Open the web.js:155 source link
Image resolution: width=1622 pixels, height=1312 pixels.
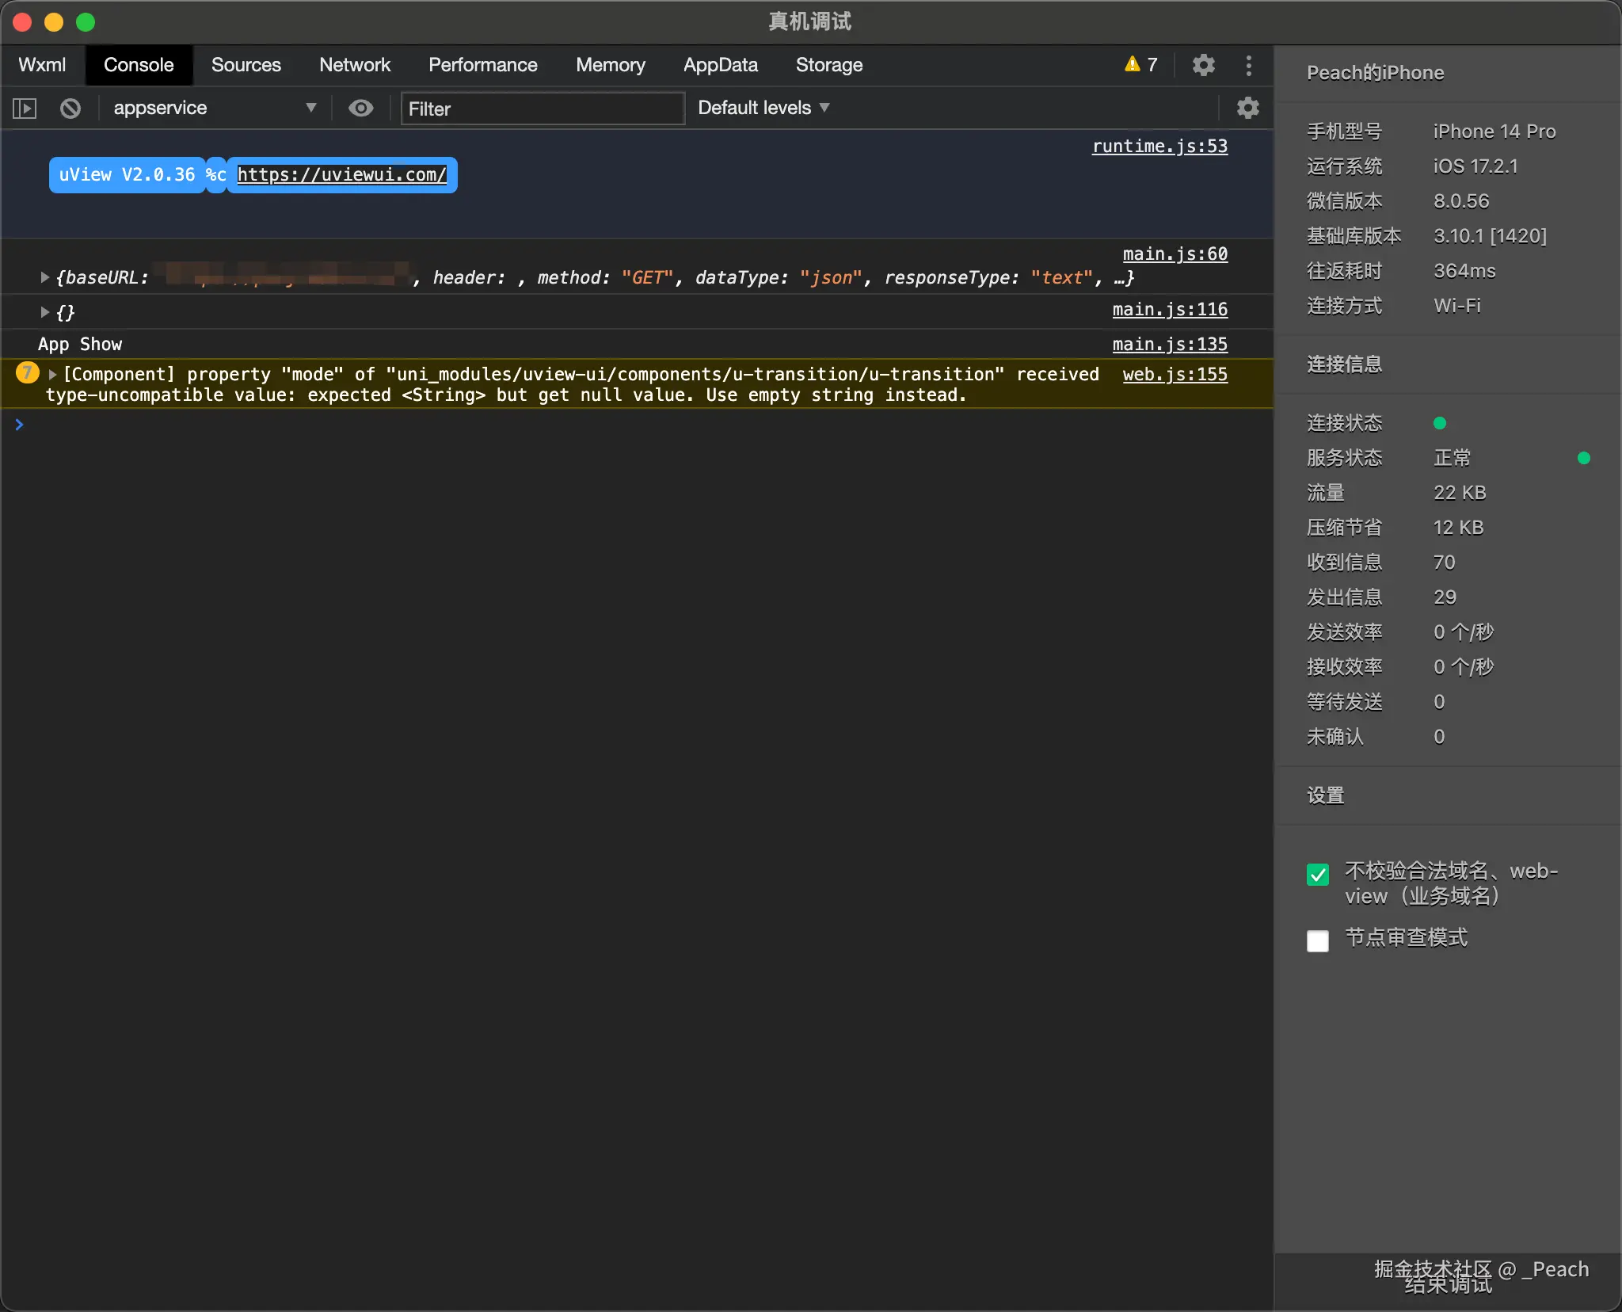pyautogui.click(x=1175, y=374)
